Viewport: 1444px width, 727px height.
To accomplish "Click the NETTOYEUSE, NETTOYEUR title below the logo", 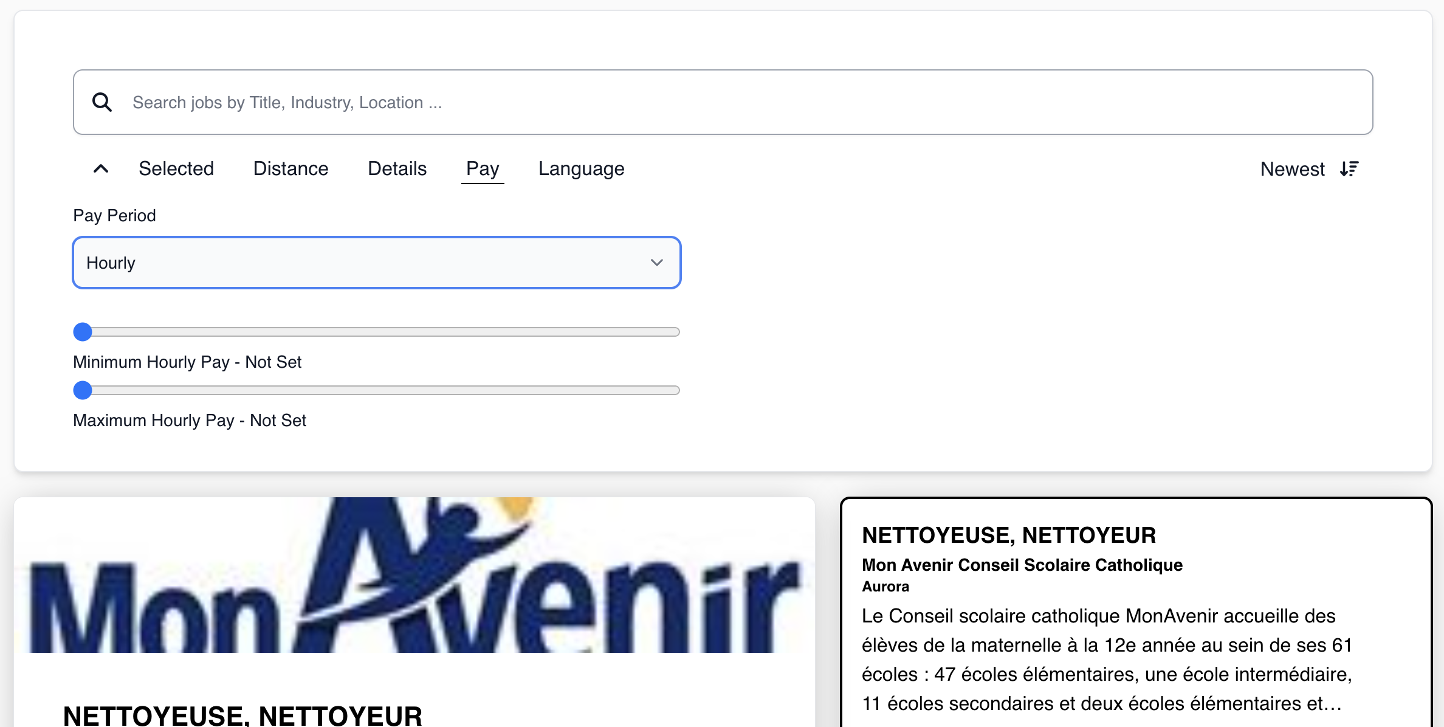I will (242, 715).
